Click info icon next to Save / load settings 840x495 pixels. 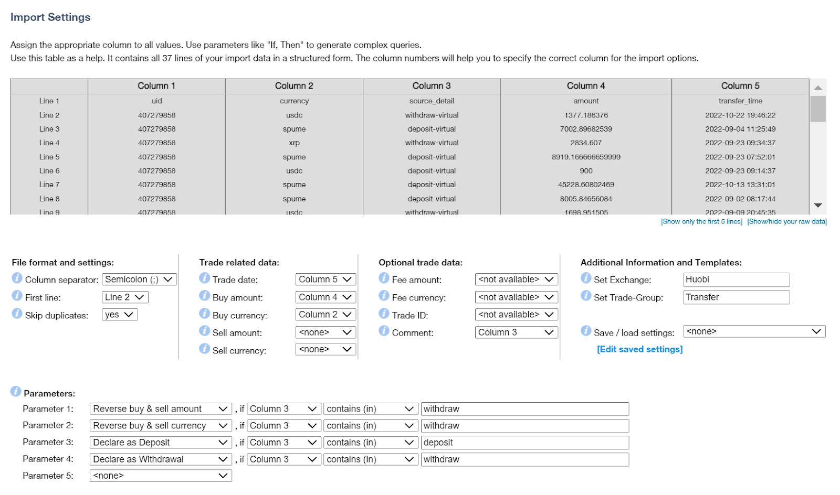click(x=586, y=331)
